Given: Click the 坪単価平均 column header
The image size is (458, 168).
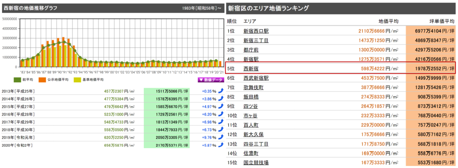Looking at the screenshot, I should point(442,21).
